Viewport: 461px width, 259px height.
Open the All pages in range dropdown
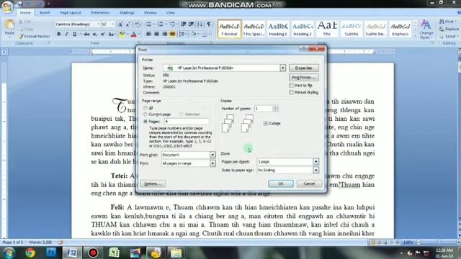point(212,163)
